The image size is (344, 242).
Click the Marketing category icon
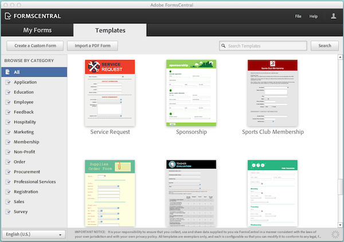click(8, 132)
